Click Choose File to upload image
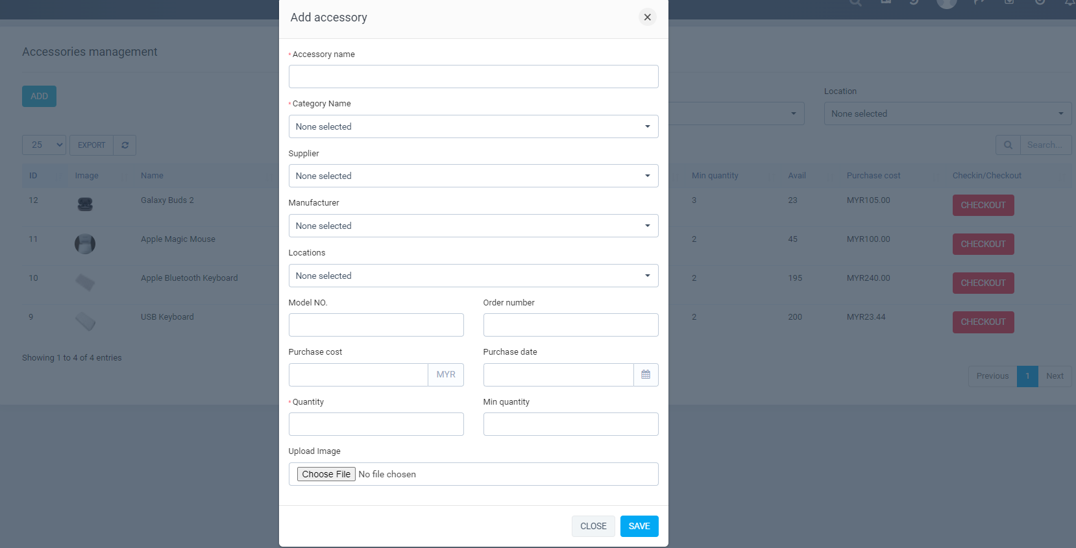This screenshot has width=1076, height=548. click(x=326, y=474)
